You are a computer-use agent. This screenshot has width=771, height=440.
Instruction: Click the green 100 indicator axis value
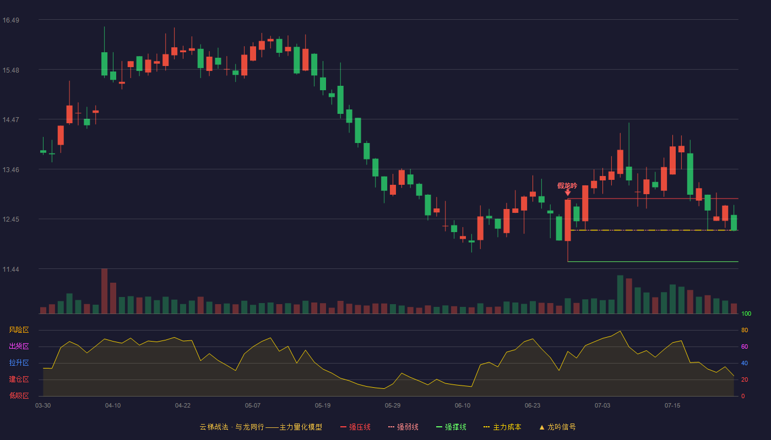point(746,314)
